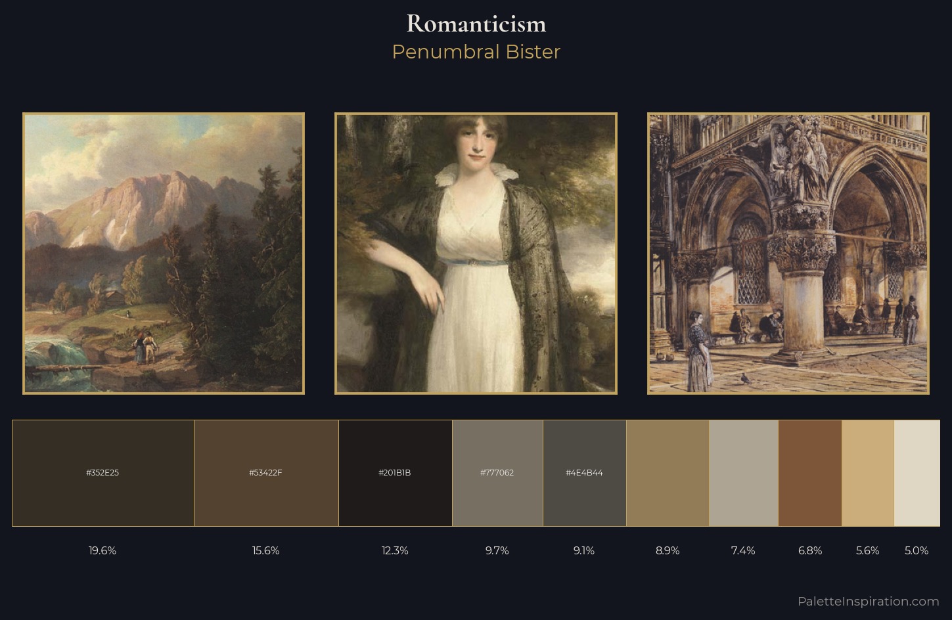This screenshot has height=620, width=952.
Task: Open the PaletteInspiration.com link
Action: (x=869, y=601)
